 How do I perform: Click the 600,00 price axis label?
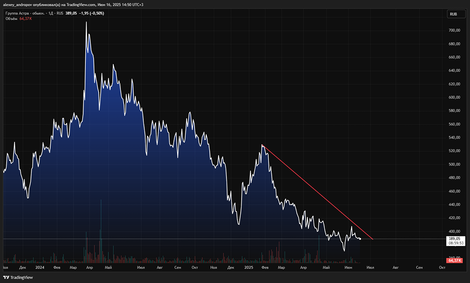pyautogui.click(x=454, y=97)
